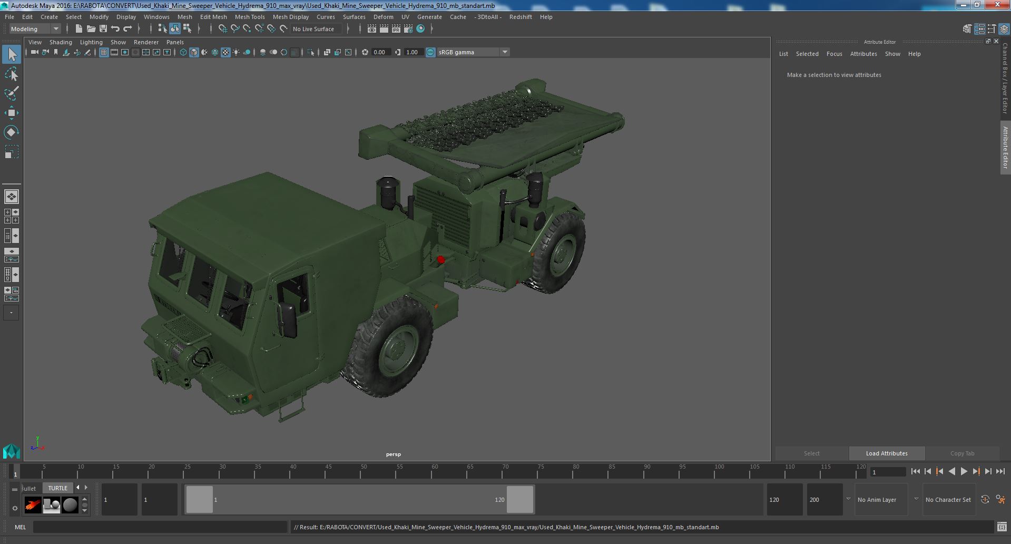Toggle use all lights bulb icon

[x=236, y=52]
